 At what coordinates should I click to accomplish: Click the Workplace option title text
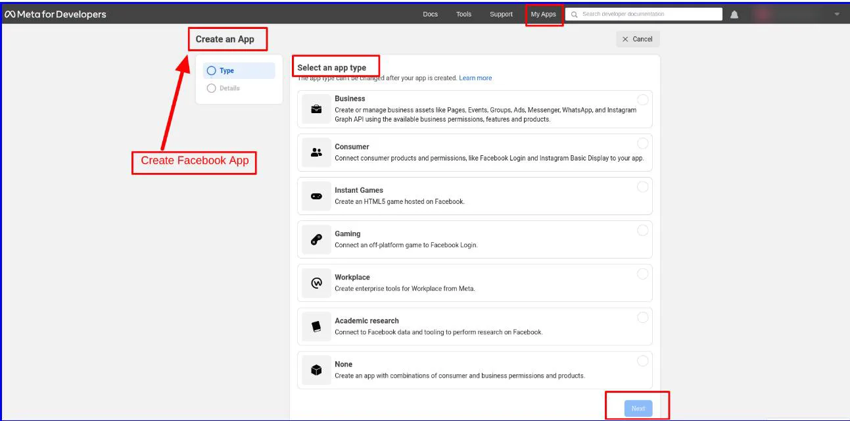[x=352, y=277]
